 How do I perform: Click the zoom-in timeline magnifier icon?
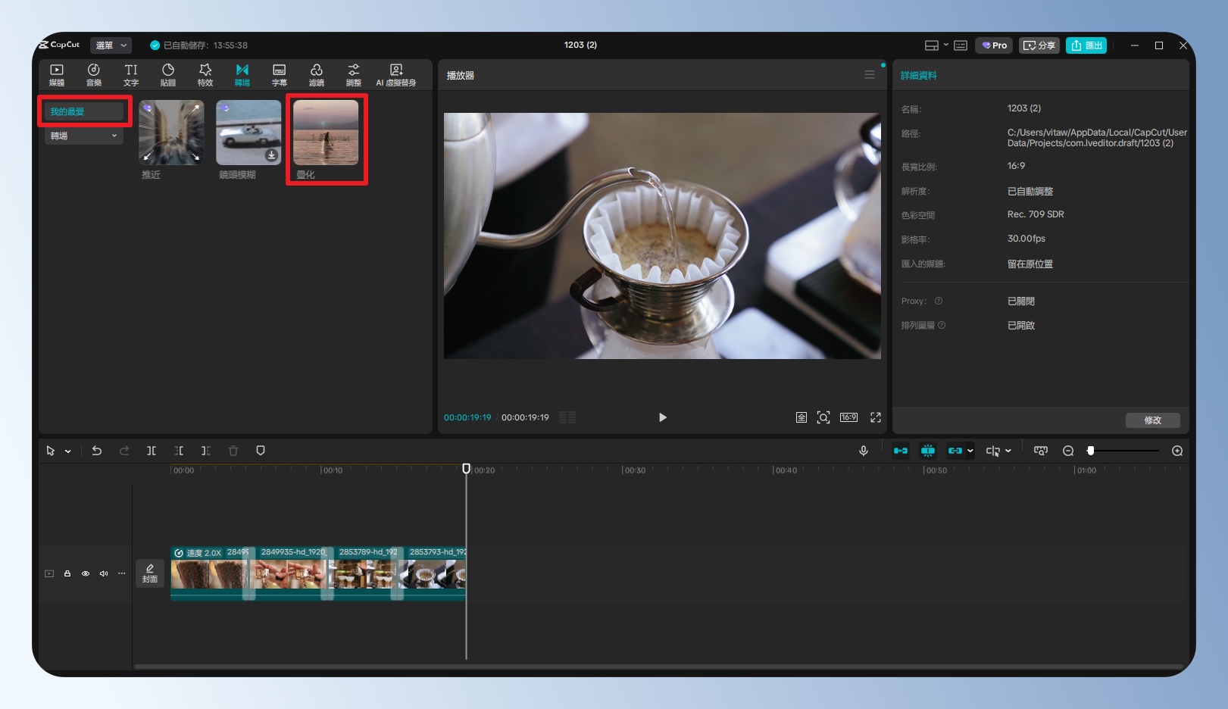click(x=1177, y=451)
